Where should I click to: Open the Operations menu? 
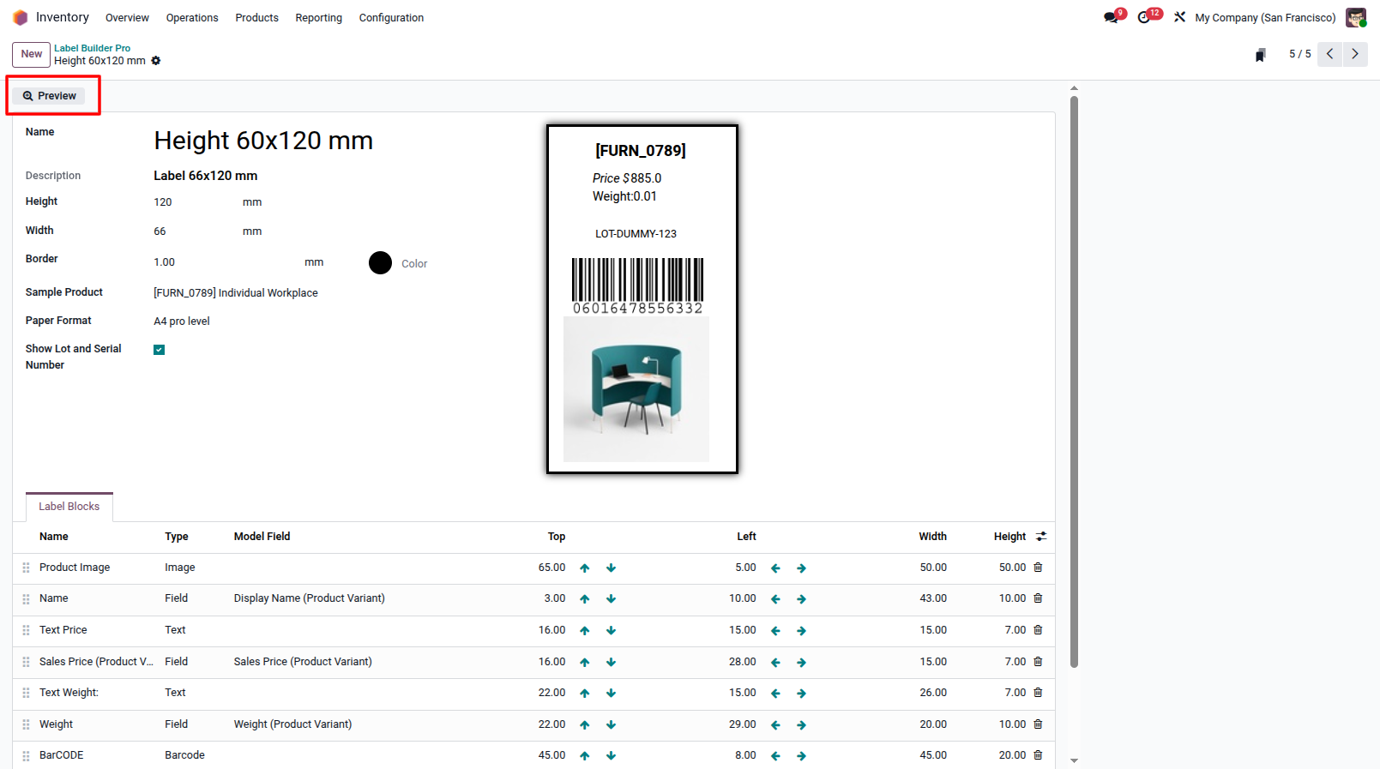pyautogui.click(x=192, y=17)
